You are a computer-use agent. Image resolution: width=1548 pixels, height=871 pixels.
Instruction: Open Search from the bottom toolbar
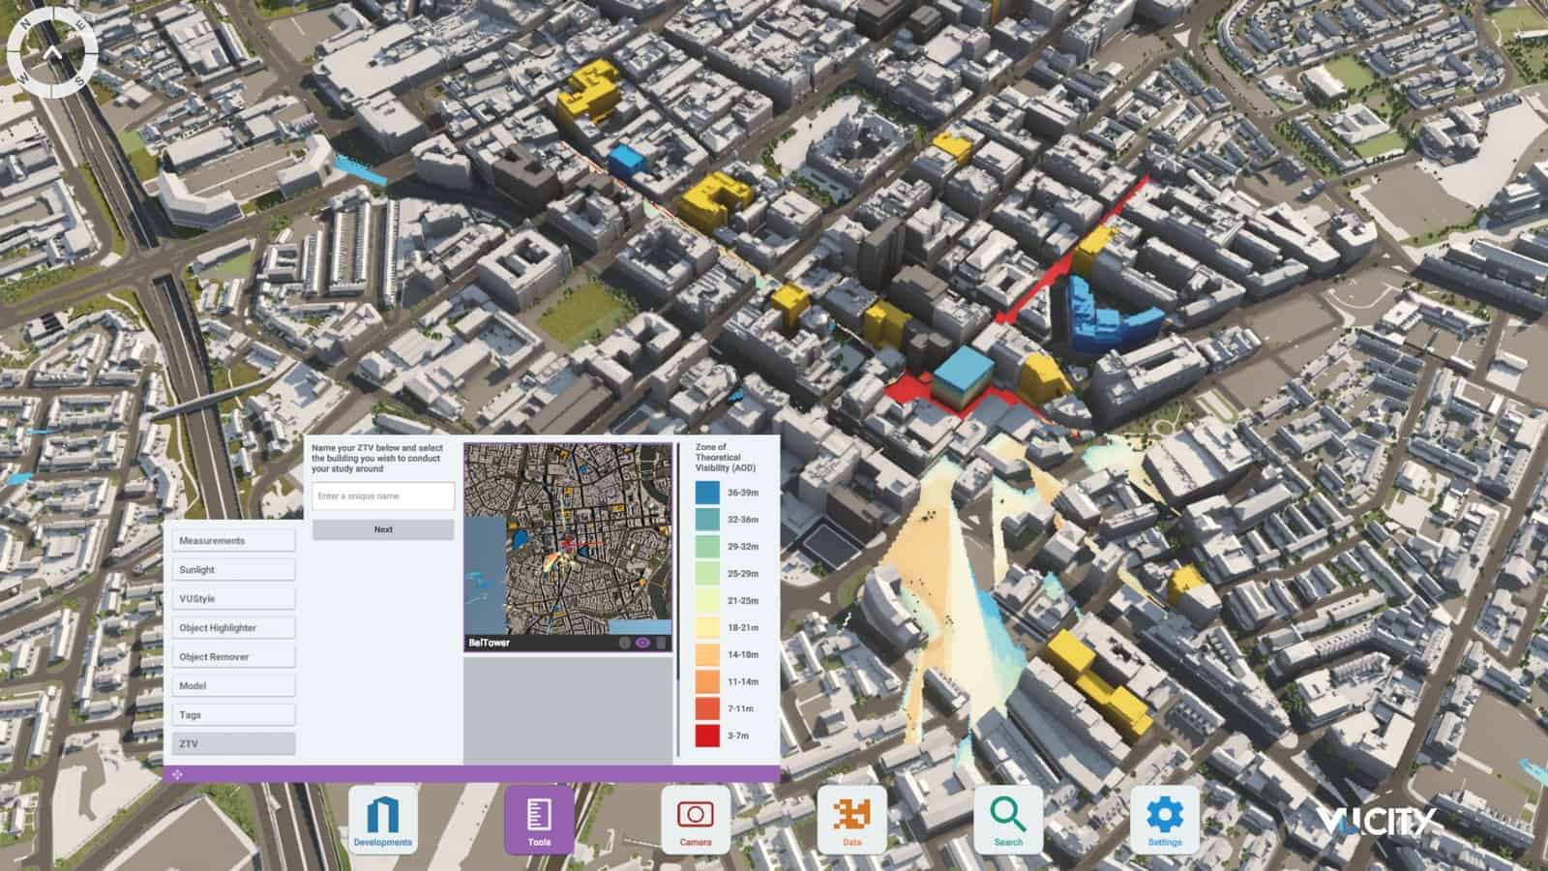click(1006, 818)
